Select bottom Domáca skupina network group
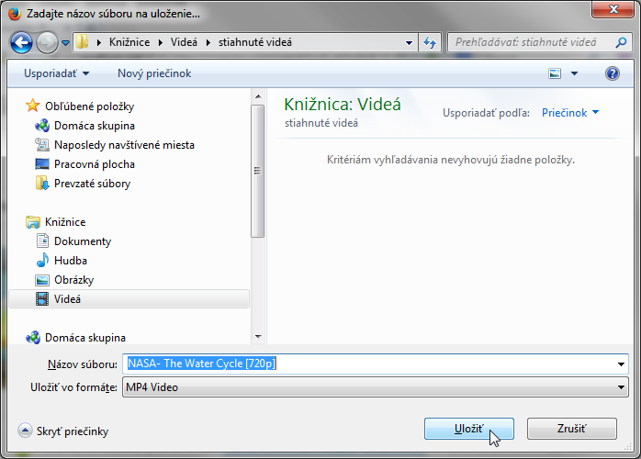The height and width of the screenshot is (459, 641). (85, 338)
